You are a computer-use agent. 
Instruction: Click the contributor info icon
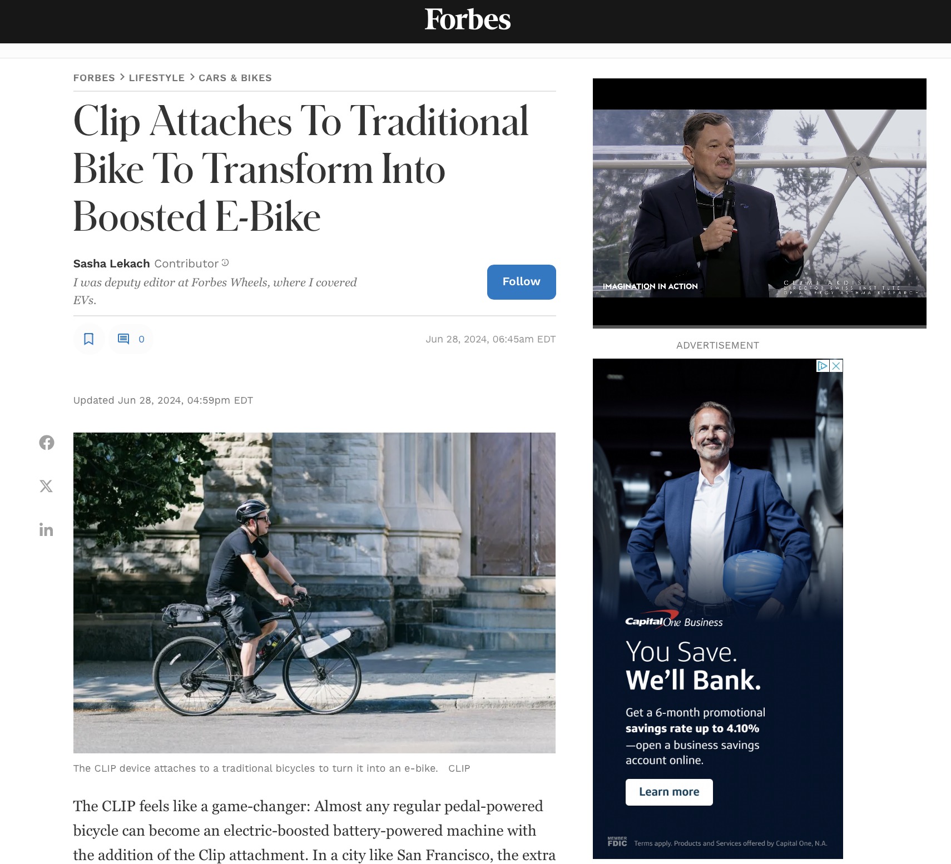coord(225,262)
